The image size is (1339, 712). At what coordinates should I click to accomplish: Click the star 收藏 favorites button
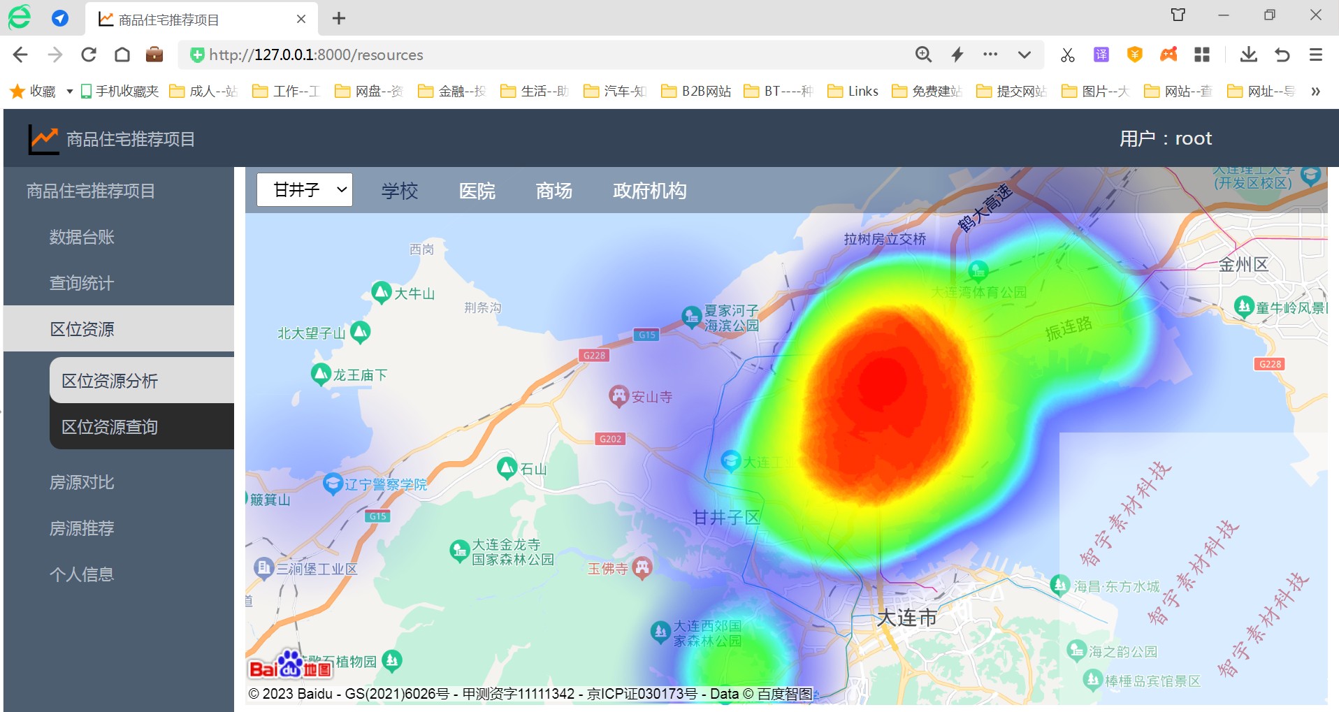(x=33, y=92)
